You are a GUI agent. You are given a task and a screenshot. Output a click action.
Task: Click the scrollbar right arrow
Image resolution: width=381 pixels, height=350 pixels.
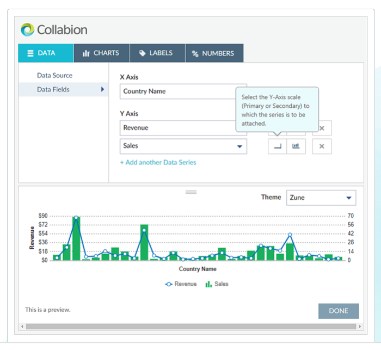(x=360, y=327)
